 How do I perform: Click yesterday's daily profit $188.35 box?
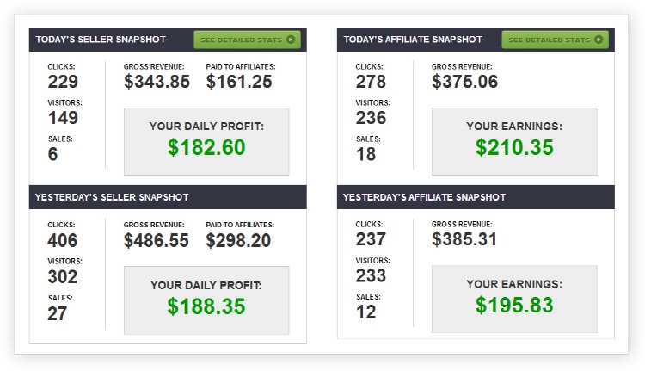[206, 300]
